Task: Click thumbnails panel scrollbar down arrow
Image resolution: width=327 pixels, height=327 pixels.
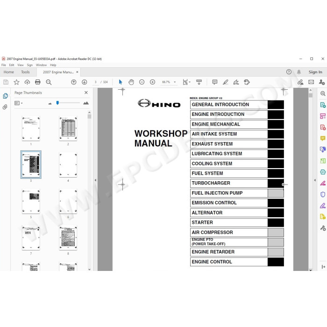Action: tap(90, 269)
